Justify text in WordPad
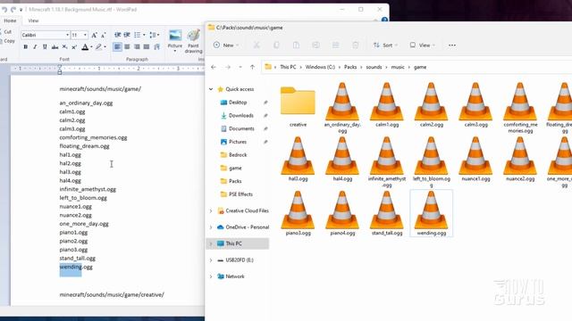The image size is (572, 321). tap(147, 47)
